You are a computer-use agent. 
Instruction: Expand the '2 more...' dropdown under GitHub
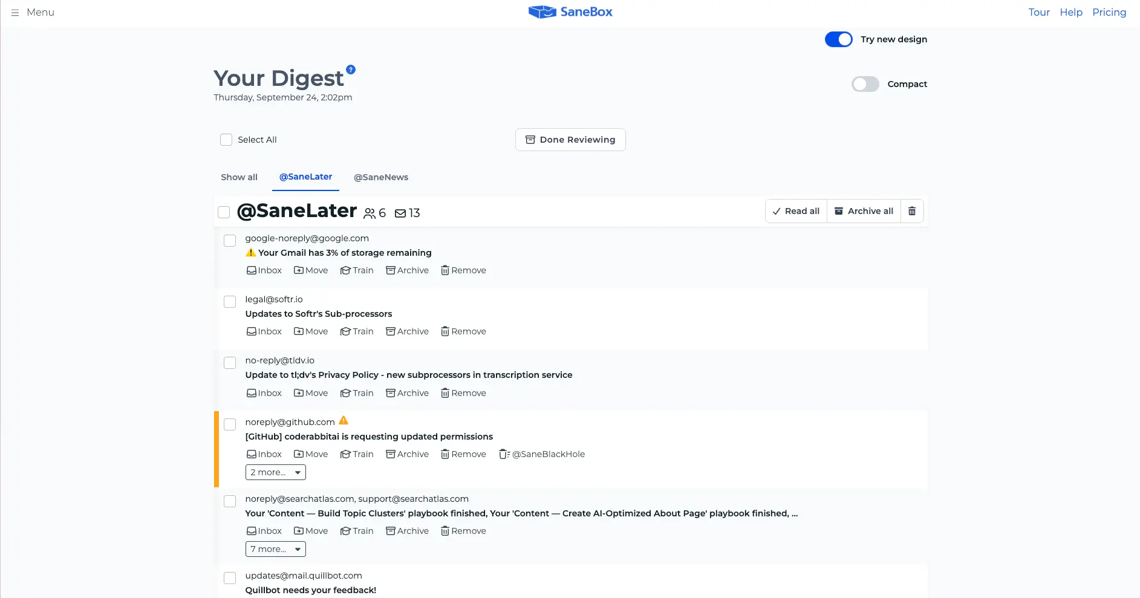(276, 472)
